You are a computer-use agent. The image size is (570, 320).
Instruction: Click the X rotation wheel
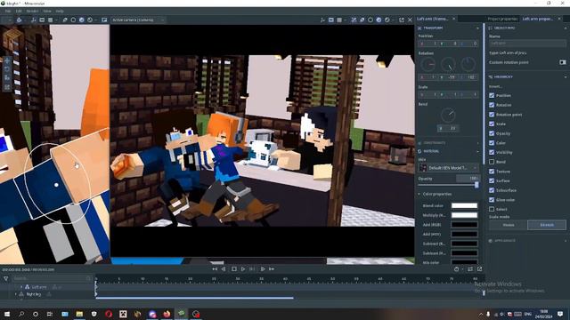[x=427, y=65]
